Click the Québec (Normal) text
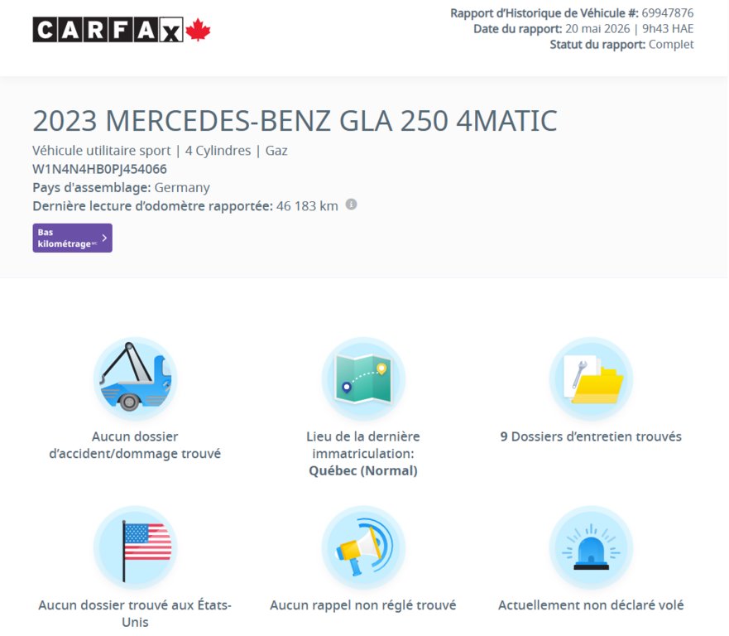729x636 pixels. tap(363, 471)
